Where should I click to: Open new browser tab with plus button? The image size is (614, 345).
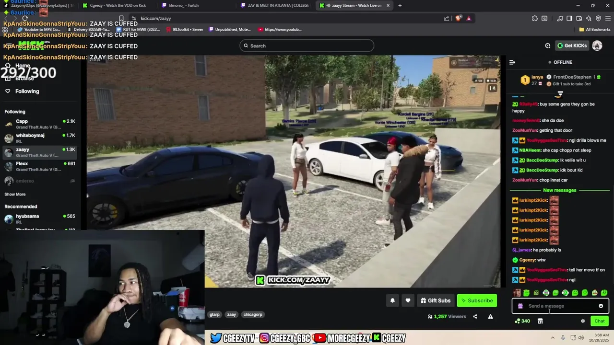tap(400, 5)
